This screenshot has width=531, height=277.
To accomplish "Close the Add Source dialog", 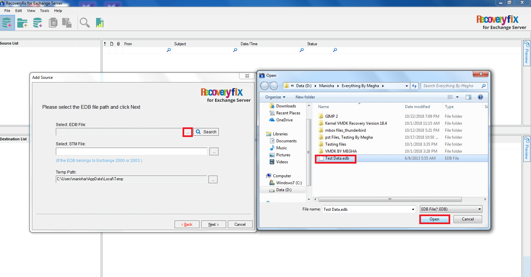I will [x=247, y=76].
